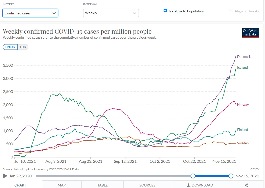Click the timeline start handle
This screenshot has height=188, width=265.
tap(193, 176)
